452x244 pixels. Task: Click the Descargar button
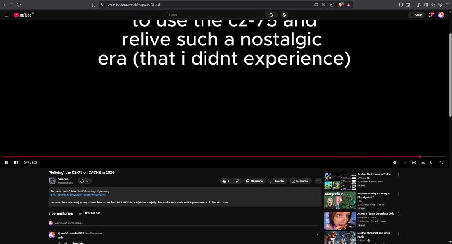click(300, 181)
